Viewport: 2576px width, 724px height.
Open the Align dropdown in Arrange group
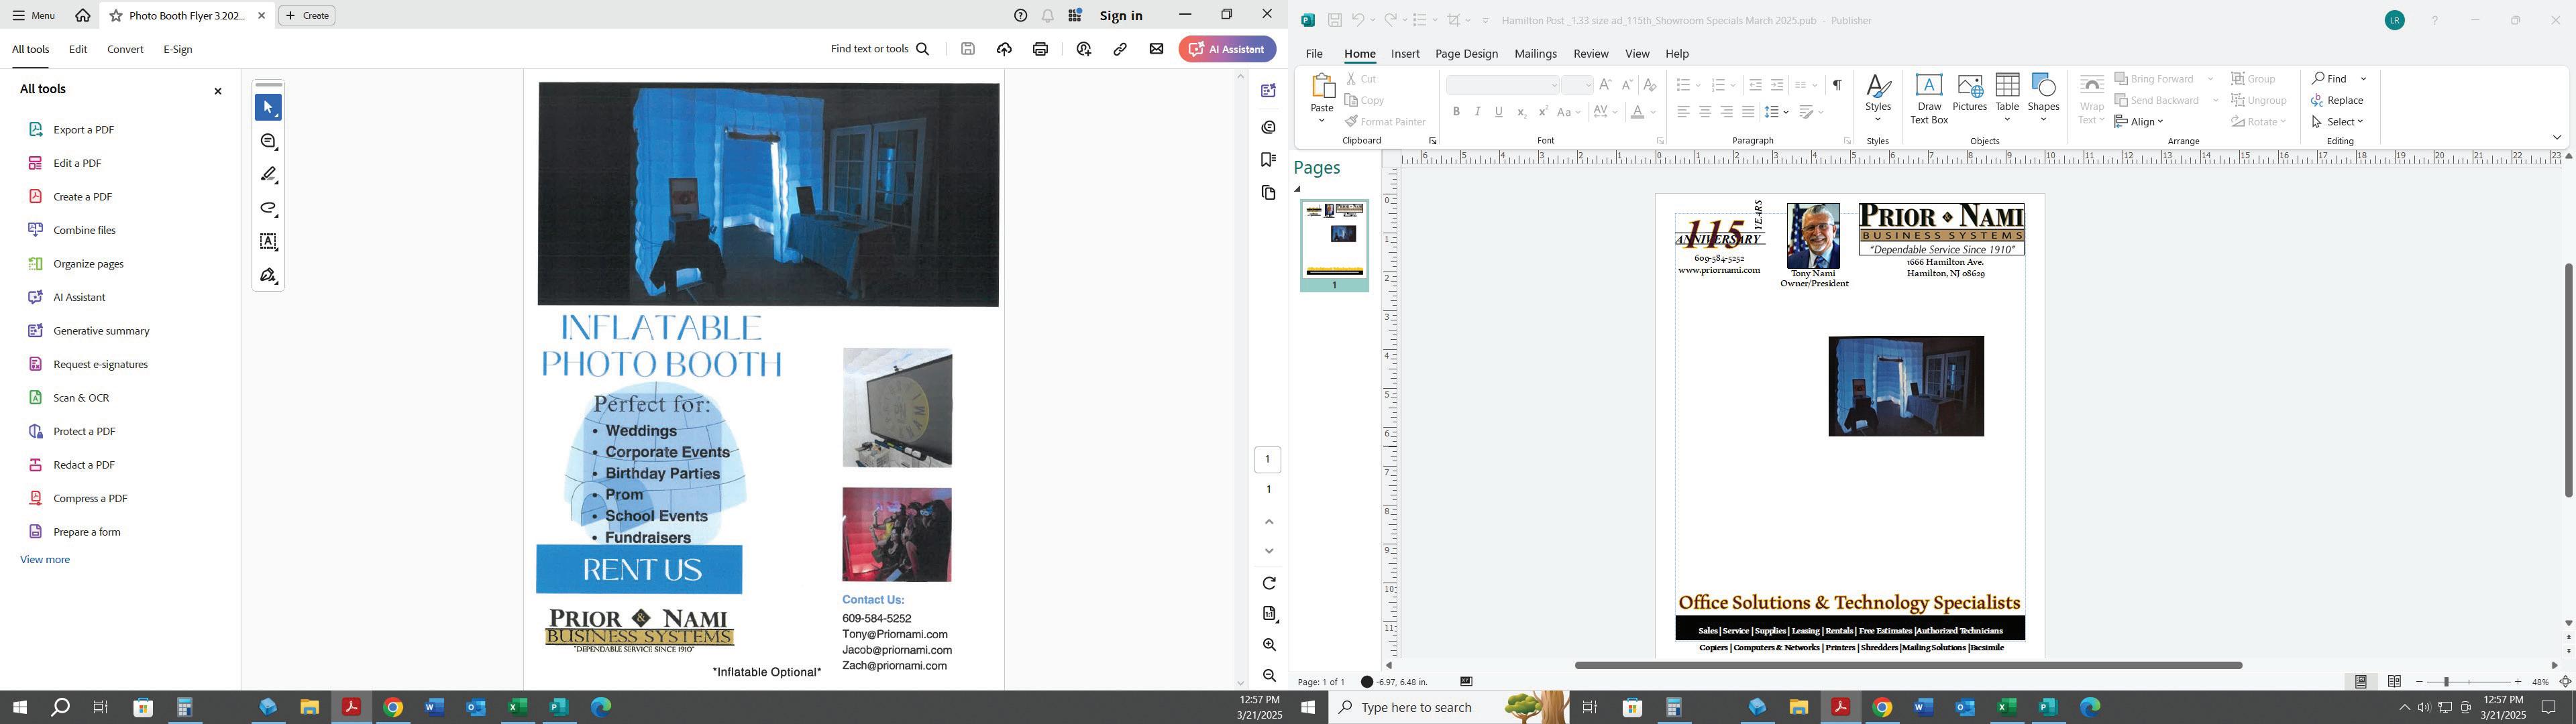(2140, 122)
